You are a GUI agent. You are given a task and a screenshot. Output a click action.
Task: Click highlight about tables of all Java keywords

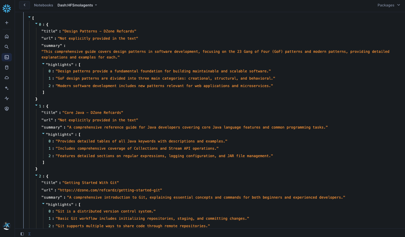142,141
